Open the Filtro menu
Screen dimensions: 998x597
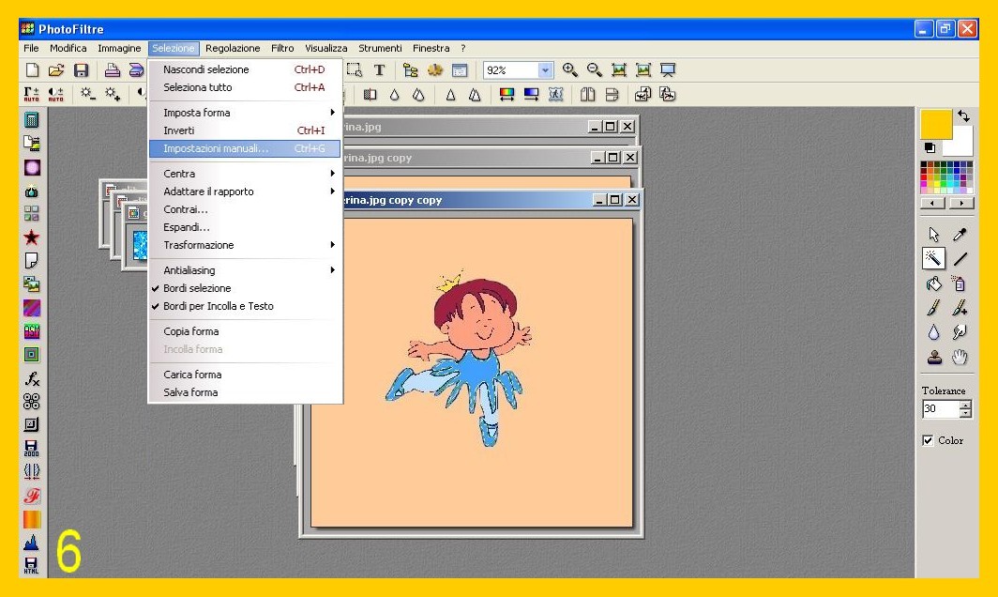(x=282, y=48)
